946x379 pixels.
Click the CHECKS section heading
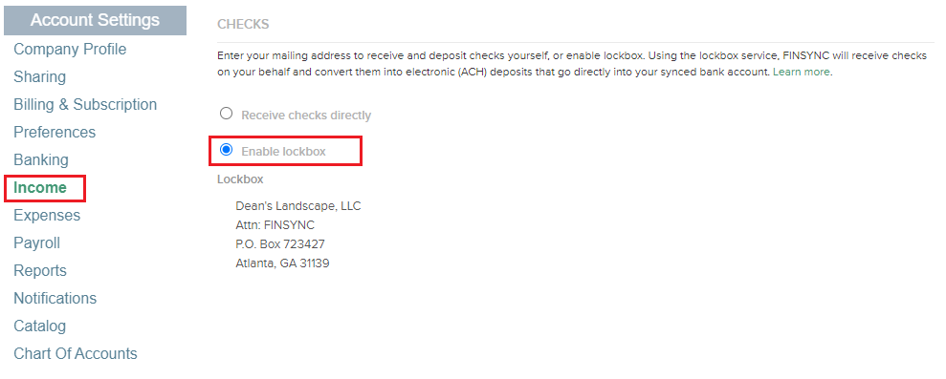(243, 24)
